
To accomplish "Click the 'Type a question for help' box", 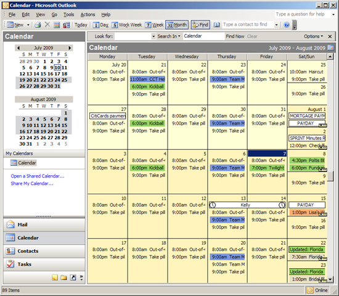I will click(x=303, y=14).
